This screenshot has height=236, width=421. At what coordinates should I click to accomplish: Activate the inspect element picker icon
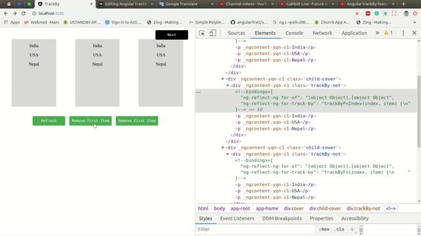pos(202,33)
